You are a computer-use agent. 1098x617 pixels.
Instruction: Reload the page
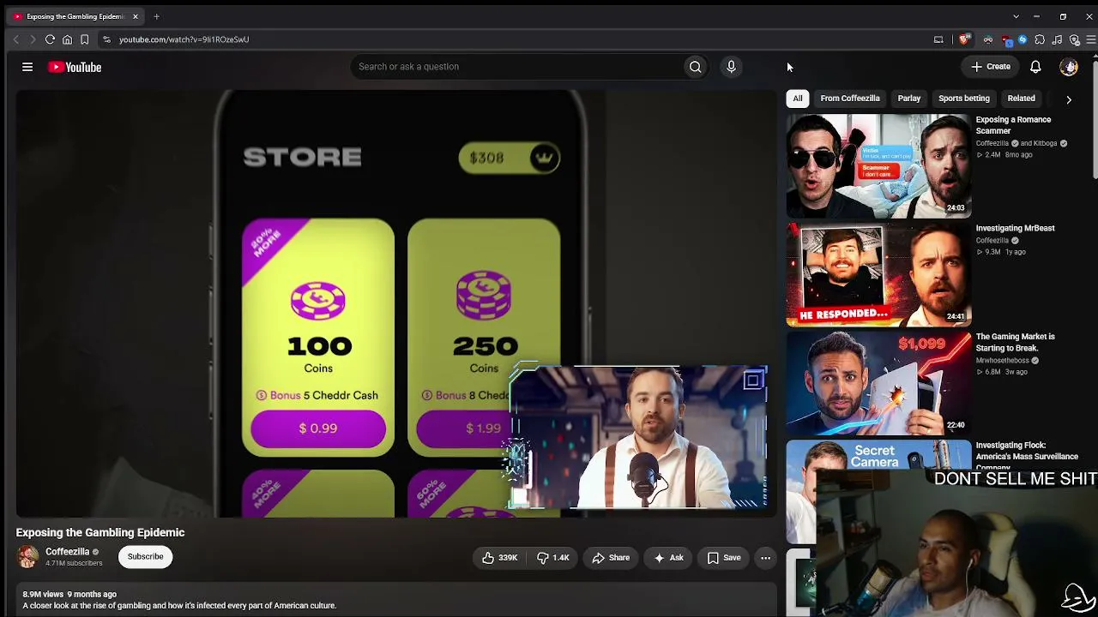coord(50,39)
